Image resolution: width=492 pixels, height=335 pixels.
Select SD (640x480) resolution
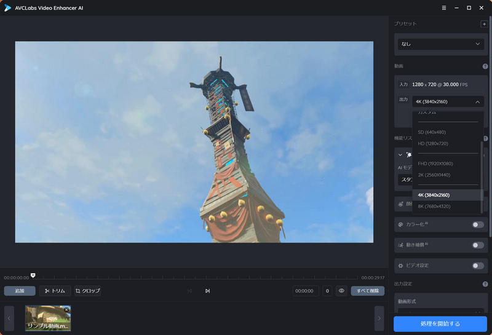pos(448,132)
